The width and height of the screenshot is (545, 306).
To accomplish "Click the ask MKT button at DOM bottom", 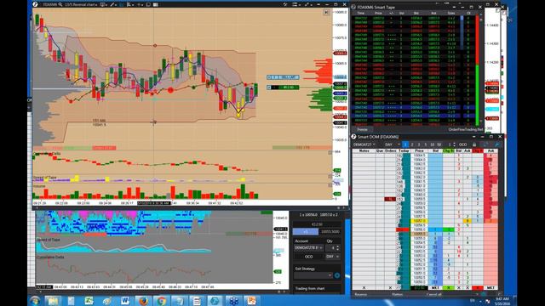I will pyautogui.click(x=490, y=288).
